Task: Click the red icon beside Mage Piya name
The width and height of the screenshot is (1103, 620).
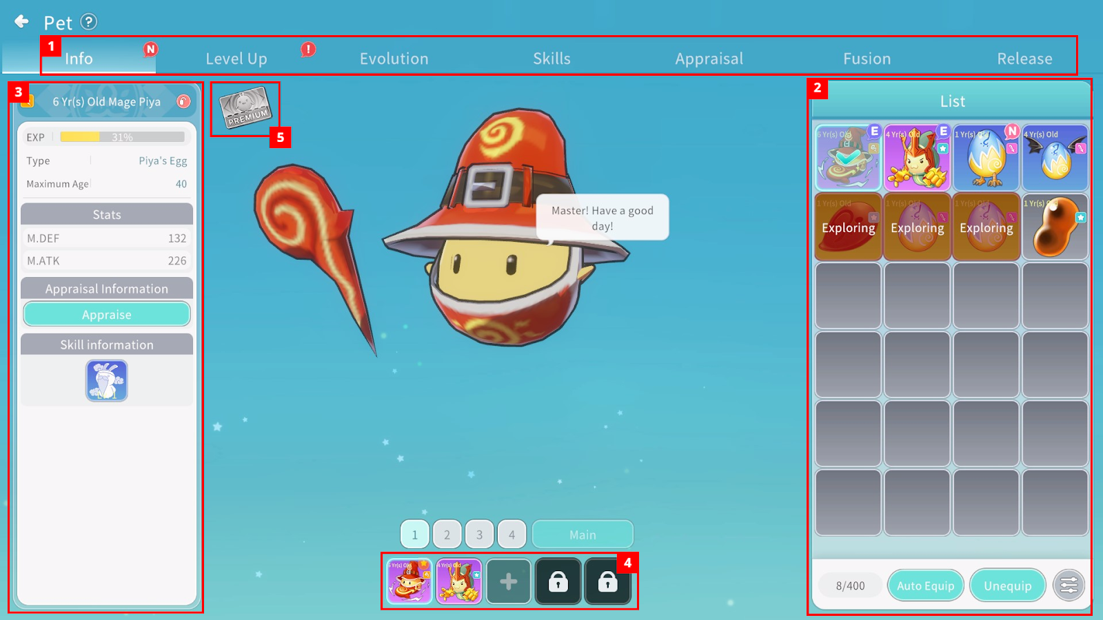Action: [183, 102]
